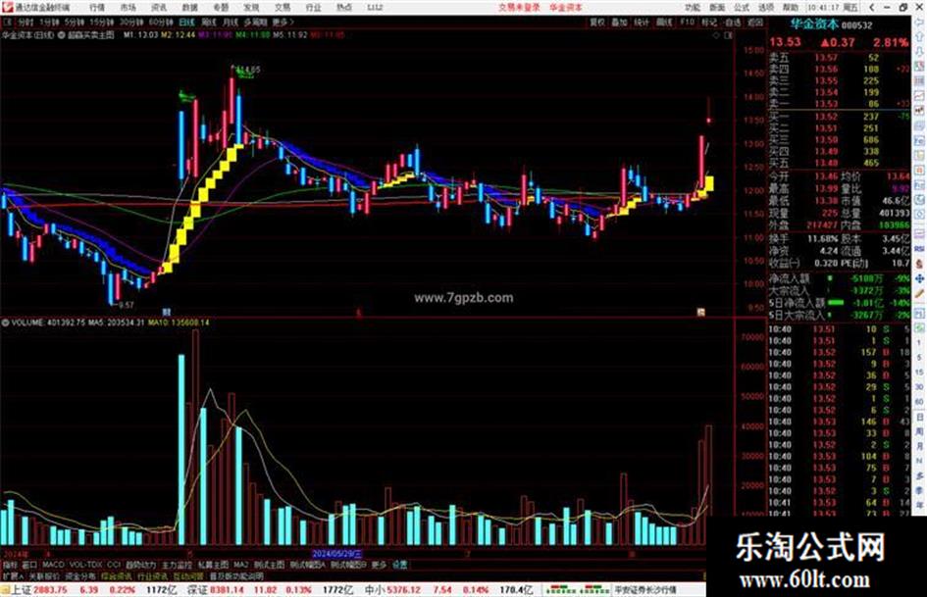Click the 自选 add-to-watchlist button
Viewport: 927px width, 597px height.
[x=733, y=22]
